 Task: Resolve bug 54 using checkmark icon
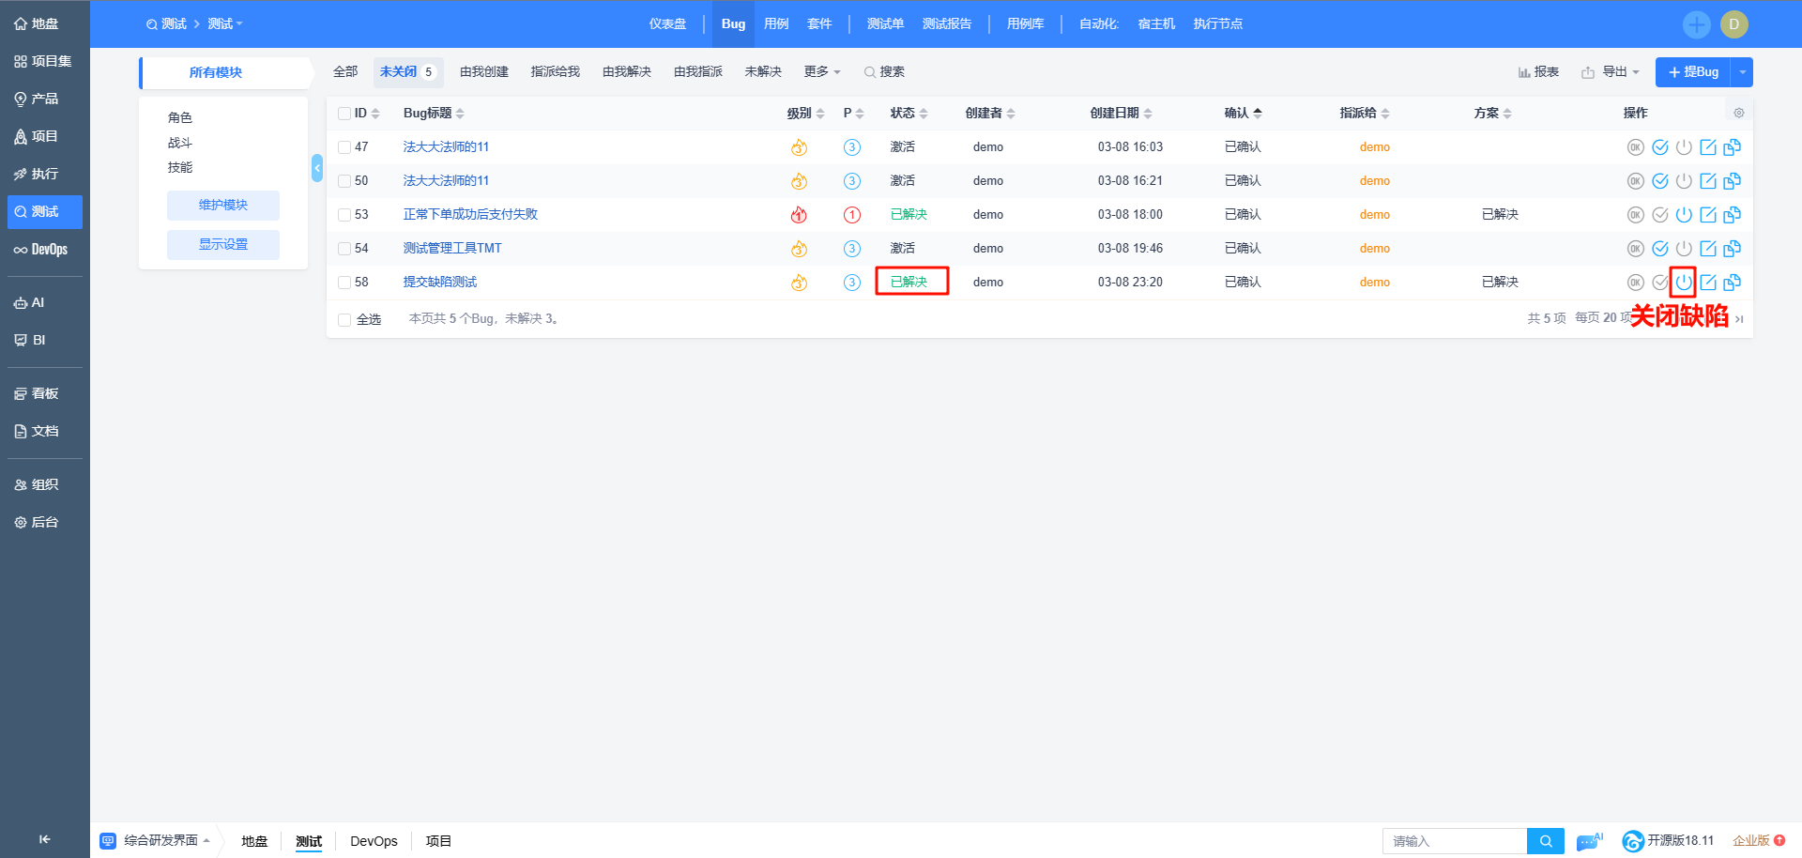pos(1660,249)
